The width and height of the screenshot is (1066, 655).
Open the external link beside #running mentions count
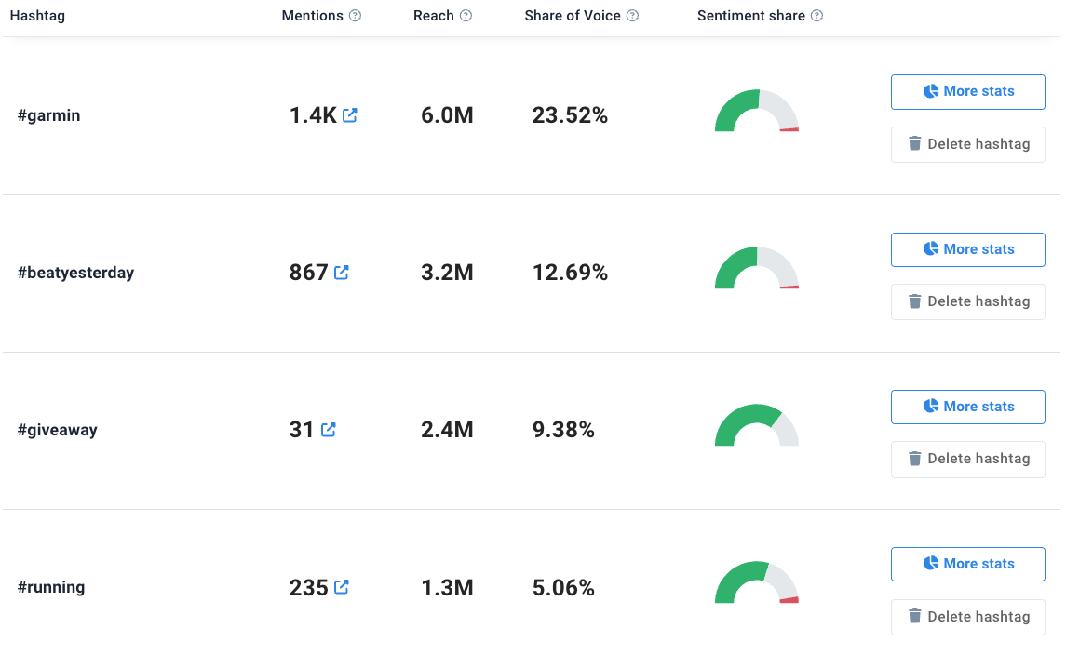pyautogui.click(x=342, y=587)
